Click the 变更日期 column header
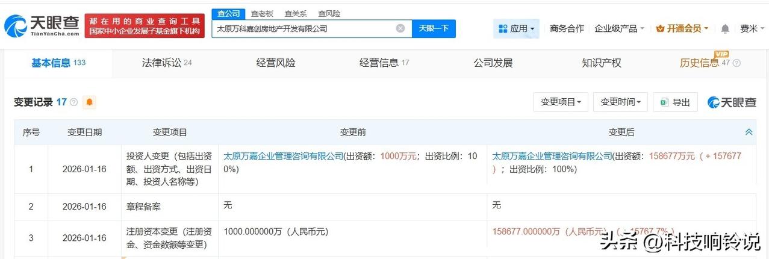Screen dimensions: 769x259 pos(84,133)
